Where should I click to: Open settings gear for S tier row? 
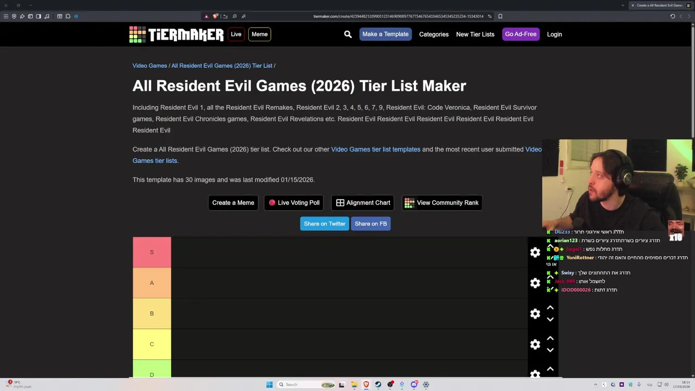tap(535, 252)
